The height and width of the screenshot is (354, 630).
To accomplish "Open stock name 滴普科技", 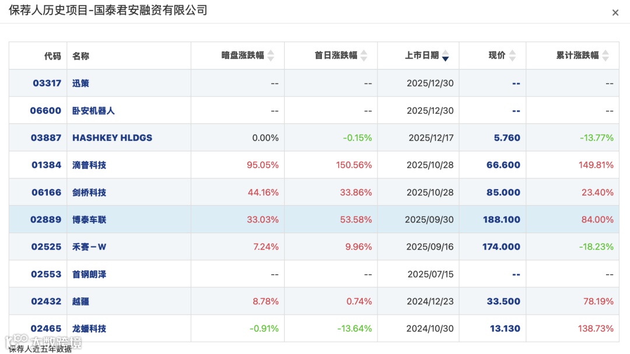I will click(89, 165).
